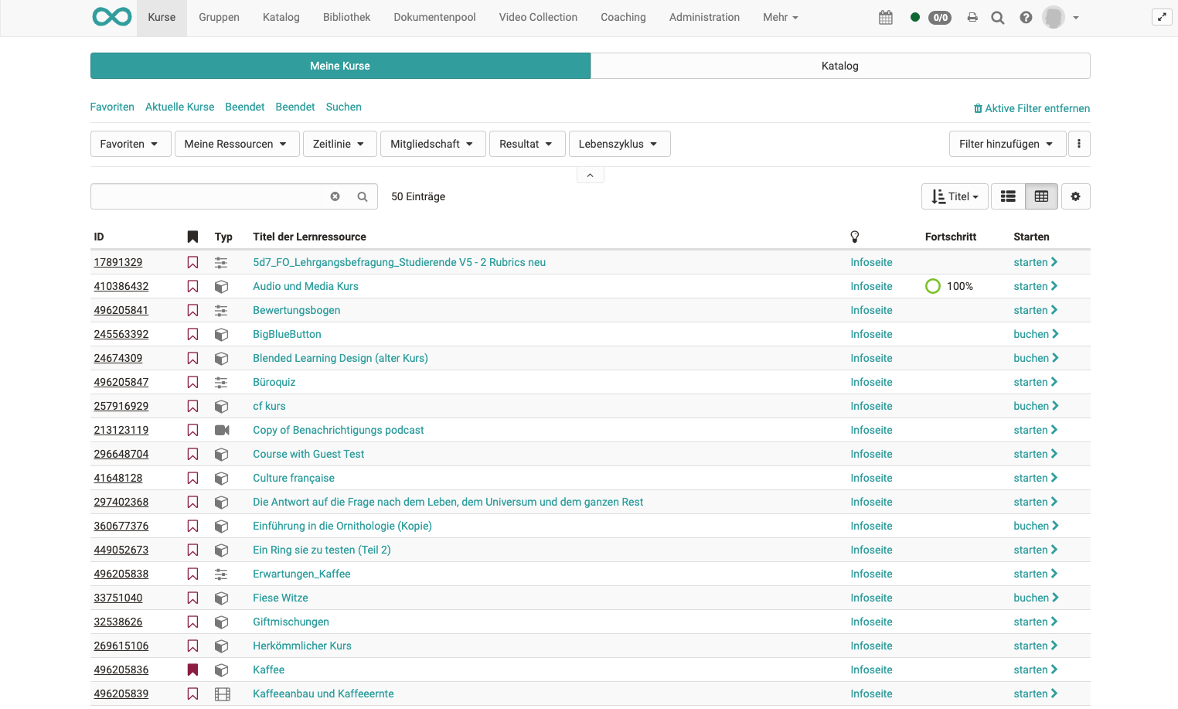Open table settings gear icon
The height and width of the screenshot is (709, 1178).
1075,196
